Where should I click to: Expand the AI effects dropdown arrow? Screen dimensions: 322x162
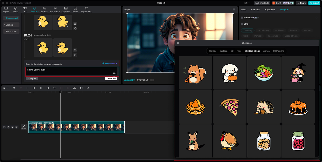pos(259,18)
